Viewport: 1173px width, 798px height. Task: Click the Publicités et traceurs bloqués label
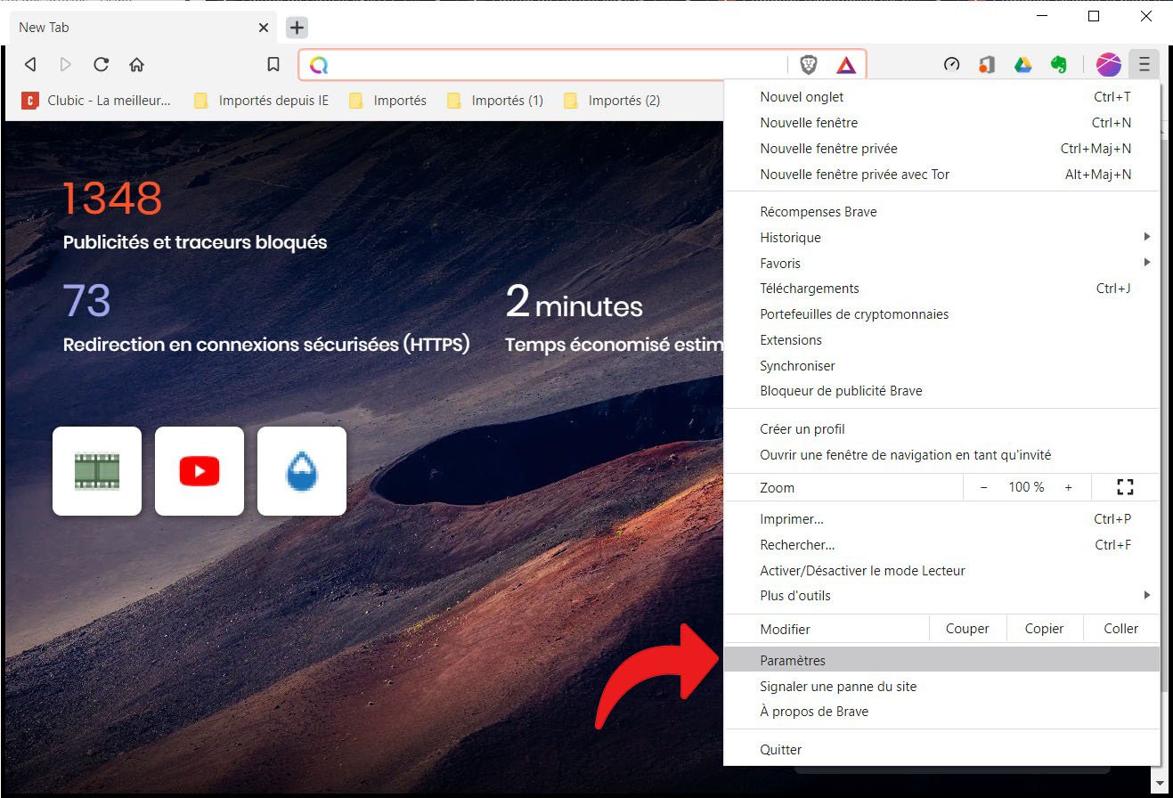tap(195, 242)
